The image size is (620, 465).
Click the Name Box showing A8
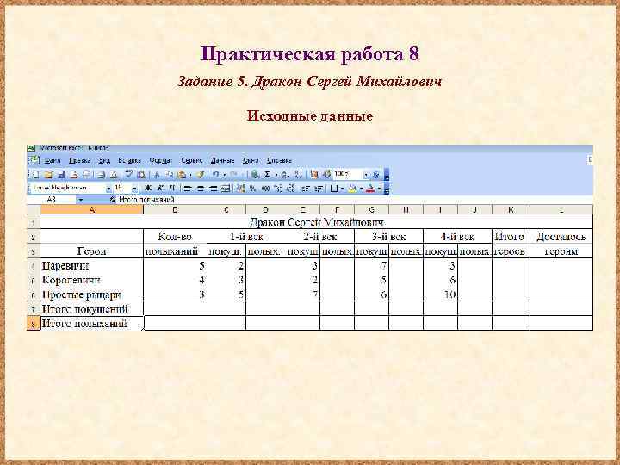(52, 200)
